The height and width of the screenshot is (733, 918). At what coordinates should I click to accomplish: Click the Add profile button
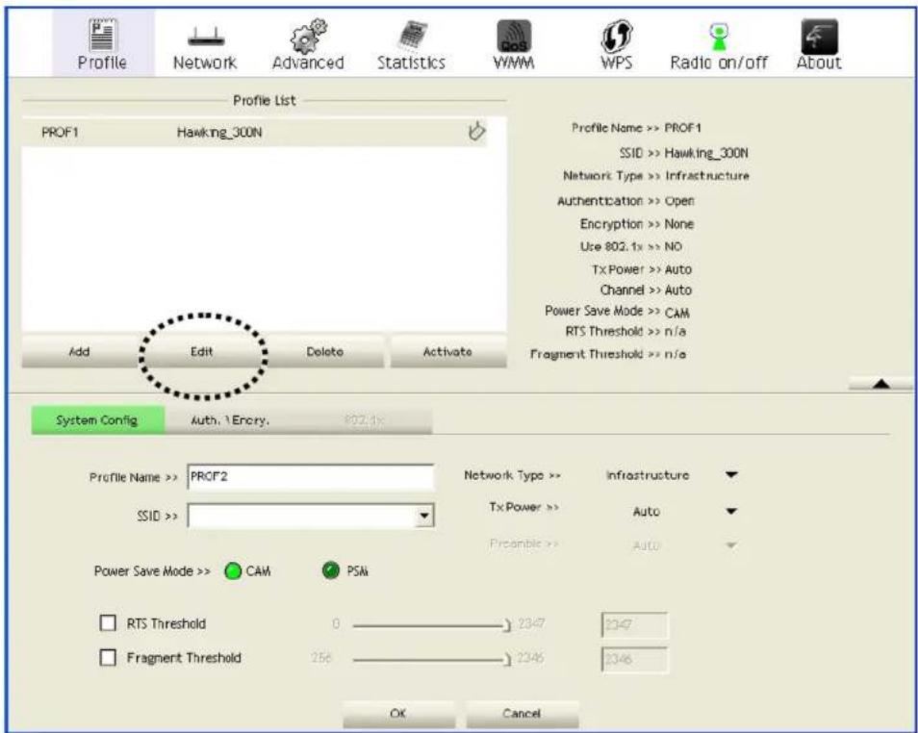click(x=80, y=351)
